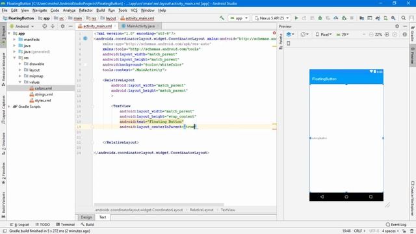
Task: Toggle the Structure side tab
Action: pyautogui.click(x=3, y=144)
